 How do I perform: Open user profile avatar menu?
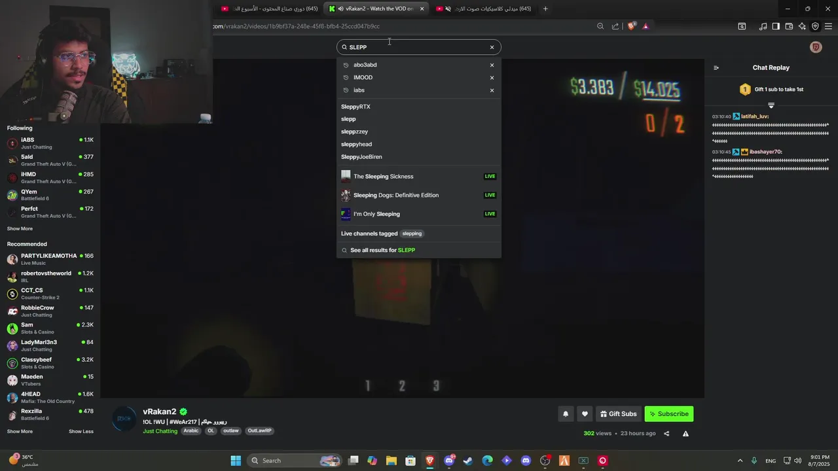pyautogui.click(x=816, y=47)
